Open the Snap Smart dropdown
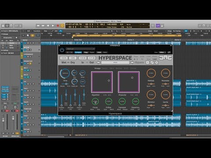Screen dimensions: 211x158 pyautogui.click(x=160, y=31)
